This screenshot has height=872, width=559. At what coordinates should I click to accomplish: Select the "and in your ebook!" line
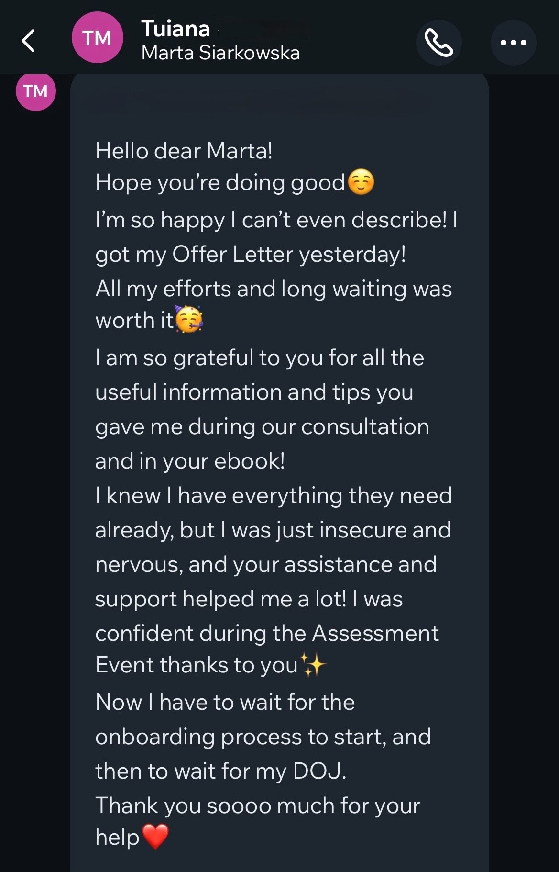click(x=190, y=461)
